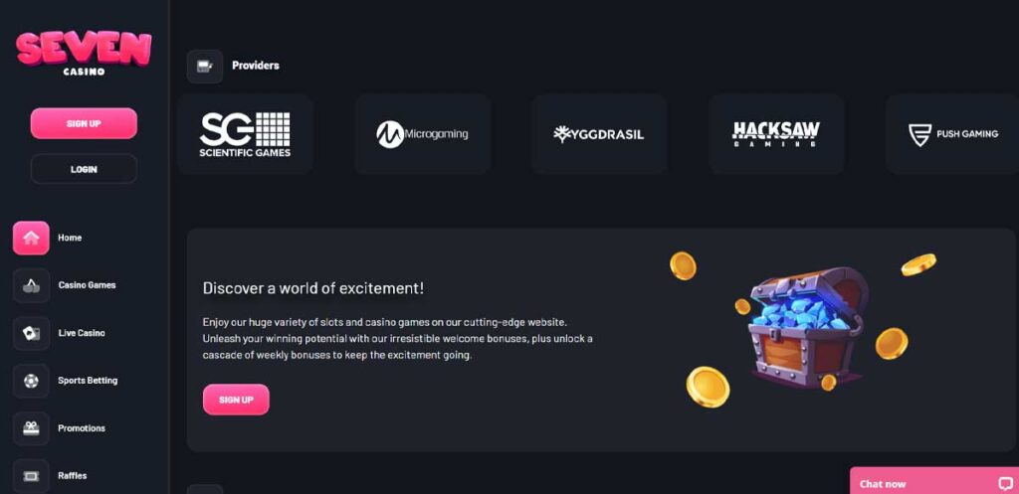Open the Yggdrasil provider tile
Viewport: 1019px width, 494px height.
(599, 134)
